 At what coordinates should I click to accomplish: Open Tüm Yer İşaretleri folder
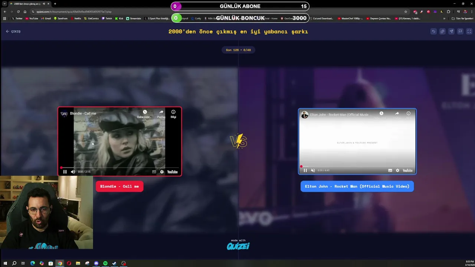pos(462,19)
